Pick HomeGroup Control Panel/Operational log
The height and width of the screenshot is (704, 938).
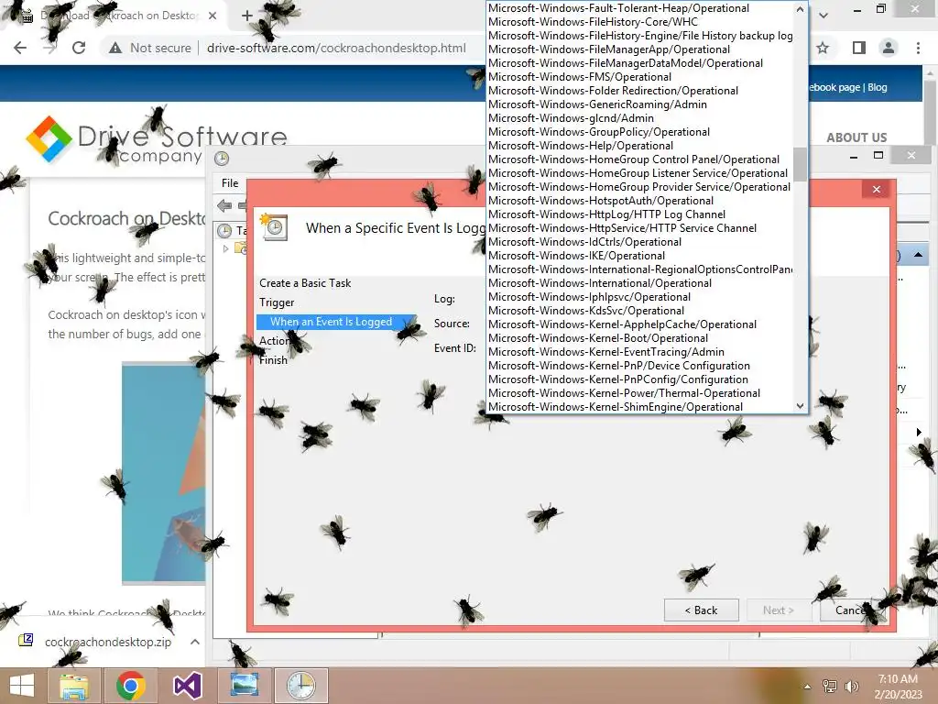[640, 159]
